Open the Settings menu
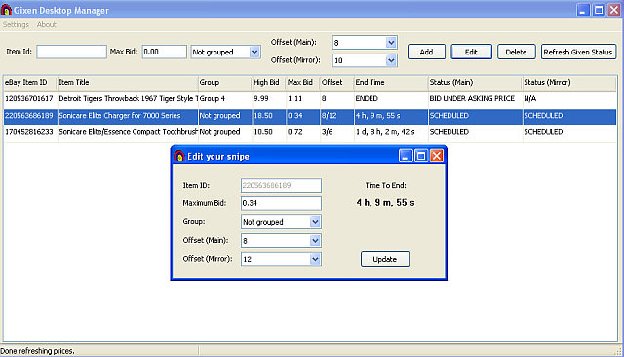The width and height of the screenshot is (624, 357). tap(16, 24)
